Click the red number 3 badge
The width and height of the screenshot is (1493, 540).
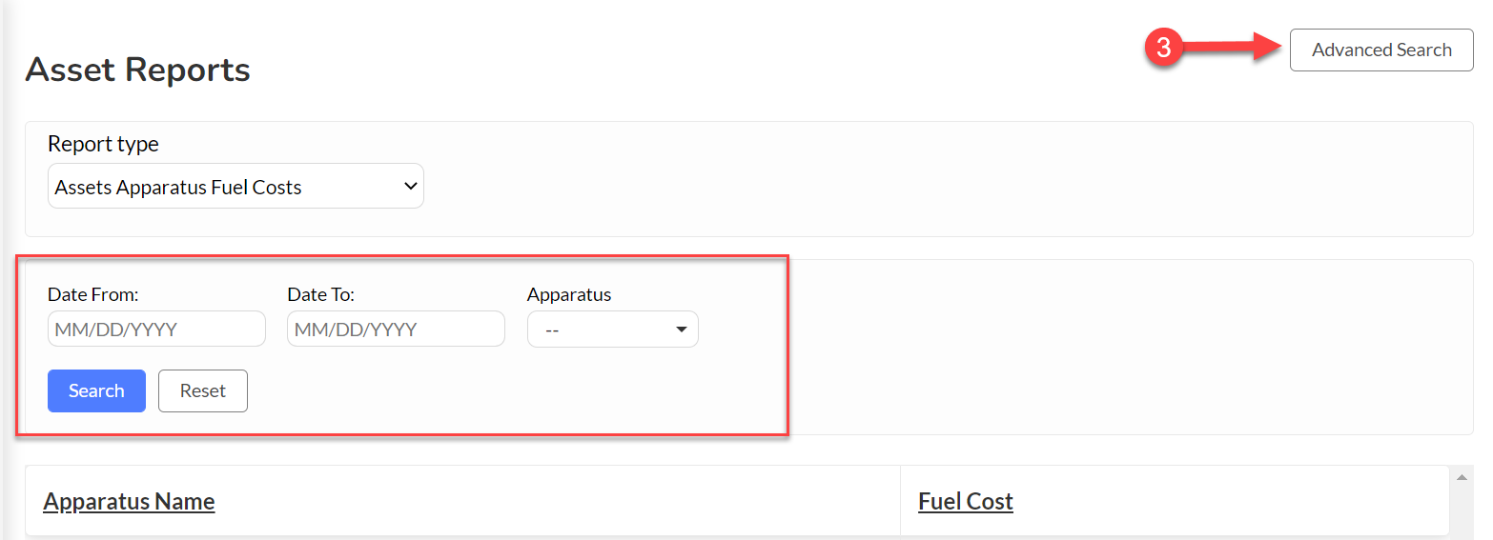(1163, 49)
